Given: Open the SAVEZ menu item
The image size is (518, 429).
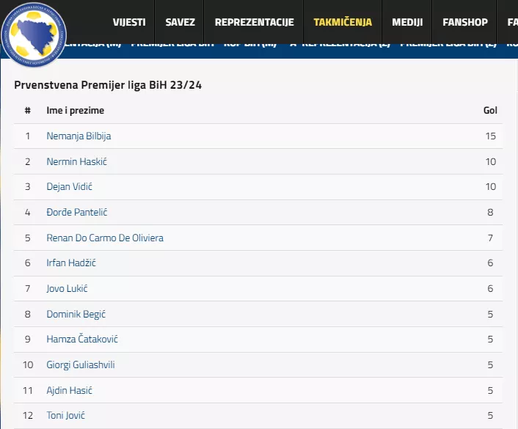Looking at the screenshot, I should coord(180,22).
